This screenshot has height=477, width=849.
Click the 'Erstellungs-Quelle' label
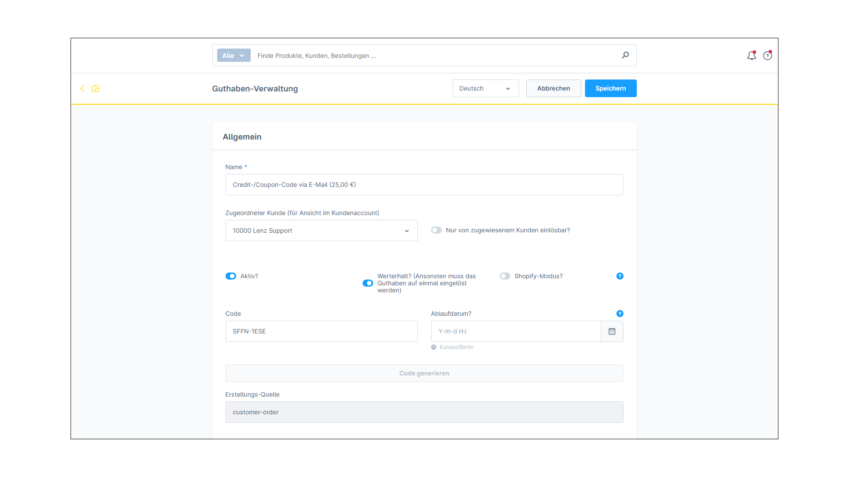(x=252, y=394)
